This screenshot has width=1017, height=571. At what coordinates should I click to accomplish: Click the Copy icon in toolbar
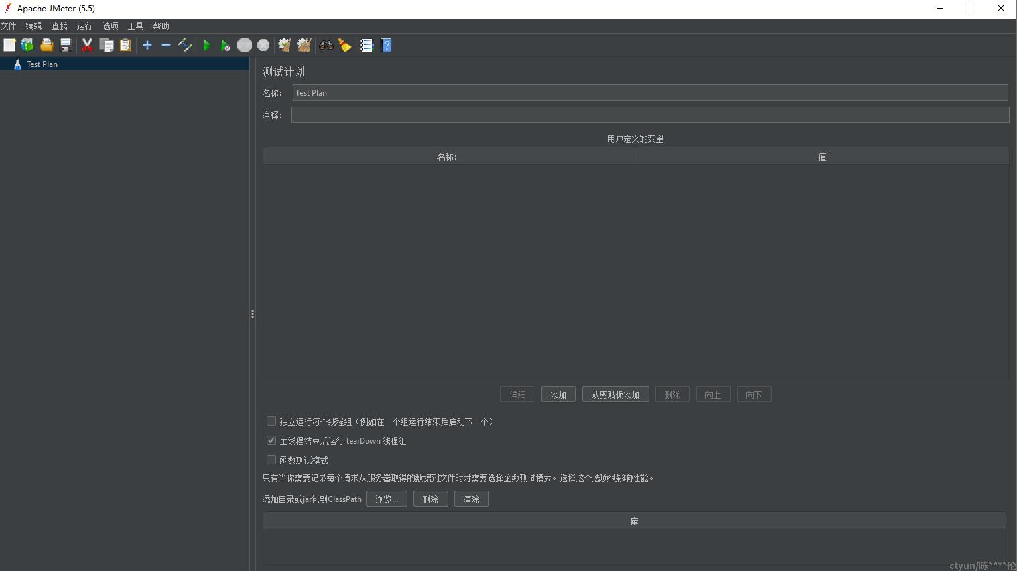click(107, 45)
